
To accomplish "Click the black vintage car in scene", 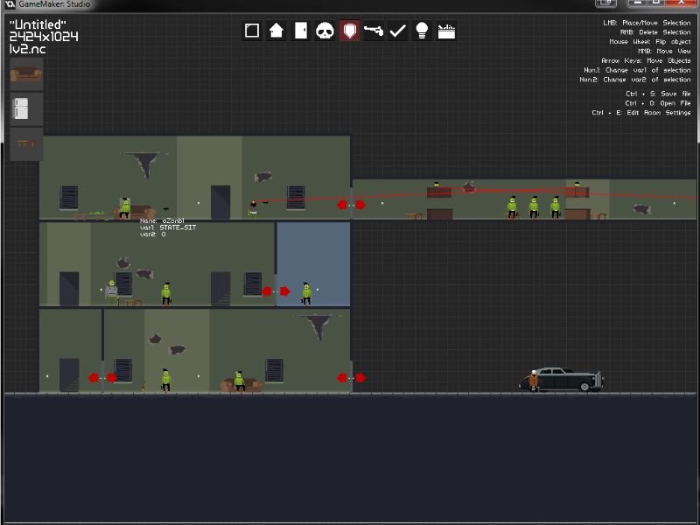I will [569, 378].
